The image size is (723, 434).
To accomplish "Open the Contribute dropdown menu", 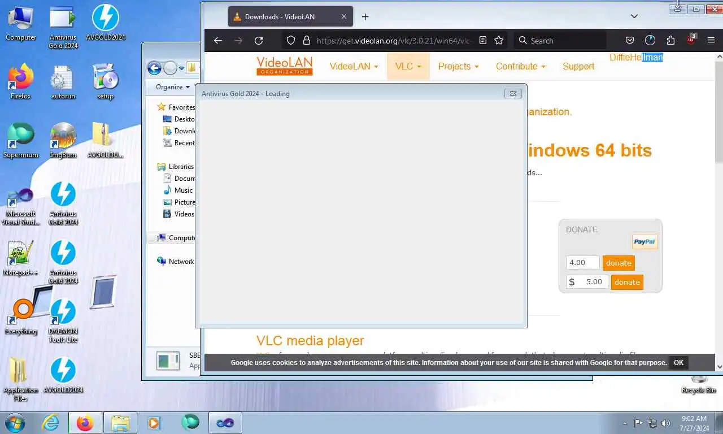I will tap(520, 66).
